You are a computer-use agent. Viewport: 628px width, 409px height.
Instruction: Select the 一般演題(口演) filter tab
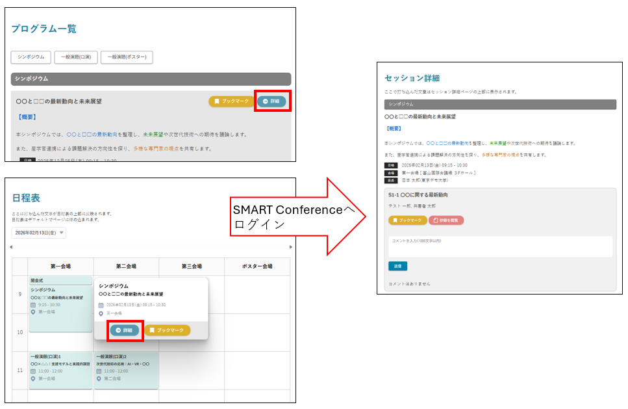click(75, 57)
